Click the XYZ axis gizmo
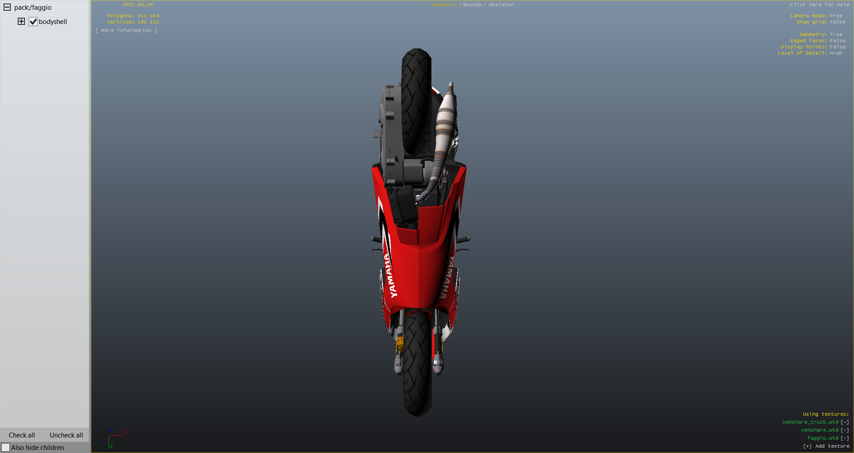854x453 pixels. (117, 439)
